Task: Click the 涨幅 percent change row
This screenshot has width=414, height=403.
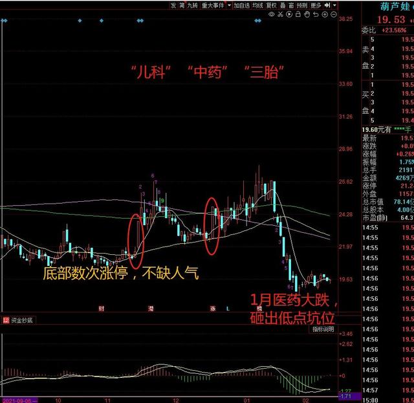Action: click(387, 154)
